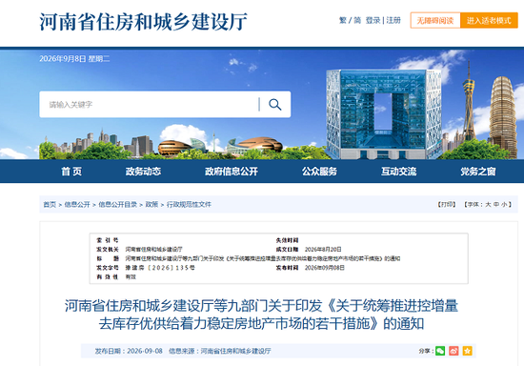Click 发布时间 value 2026年09月08日
Image resolution: width=524 pixels, height=366 pixels.
[x=325, y=268]
